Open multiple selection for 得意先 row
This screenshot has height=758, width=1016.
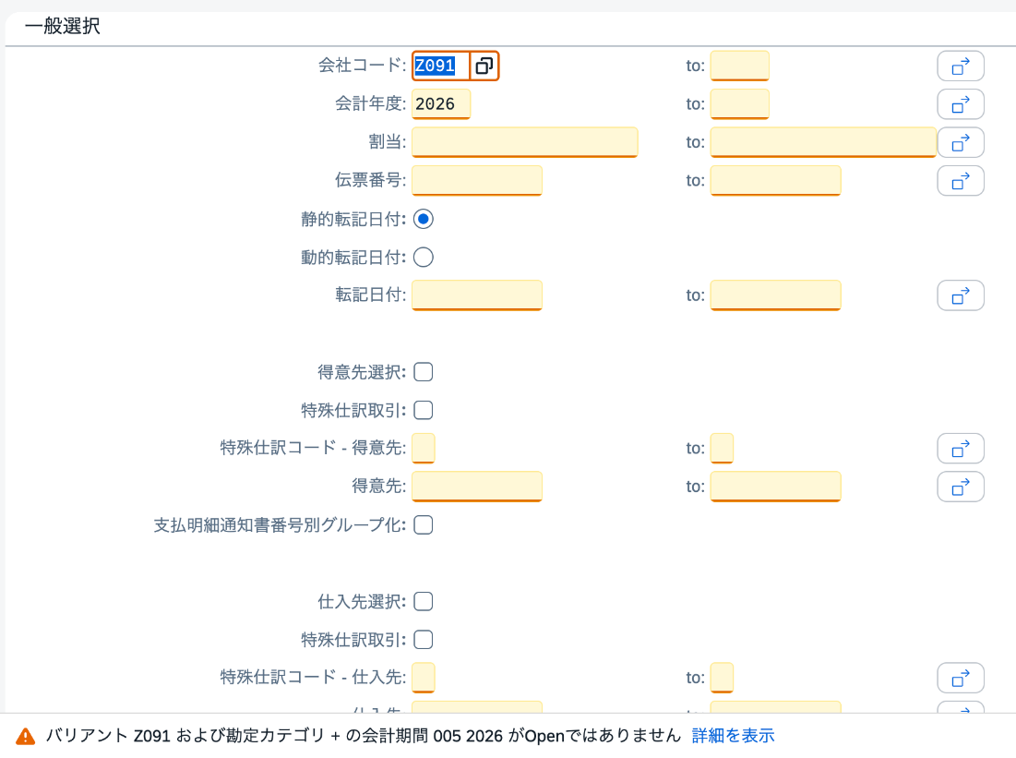(961, 487)
